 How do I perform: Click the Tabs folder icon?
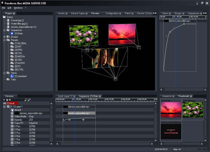point(8,80)
